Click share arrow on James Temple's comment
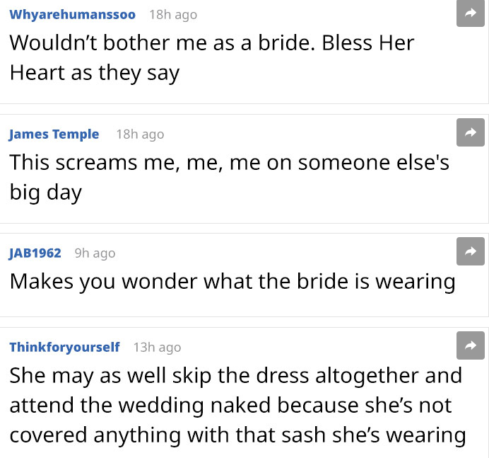Screen dimensions: 489x458 (471, 132)
